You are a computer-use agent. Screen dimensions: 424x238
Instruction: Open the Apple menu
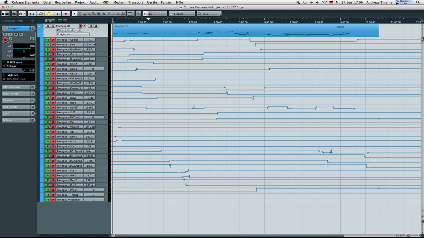6,2
